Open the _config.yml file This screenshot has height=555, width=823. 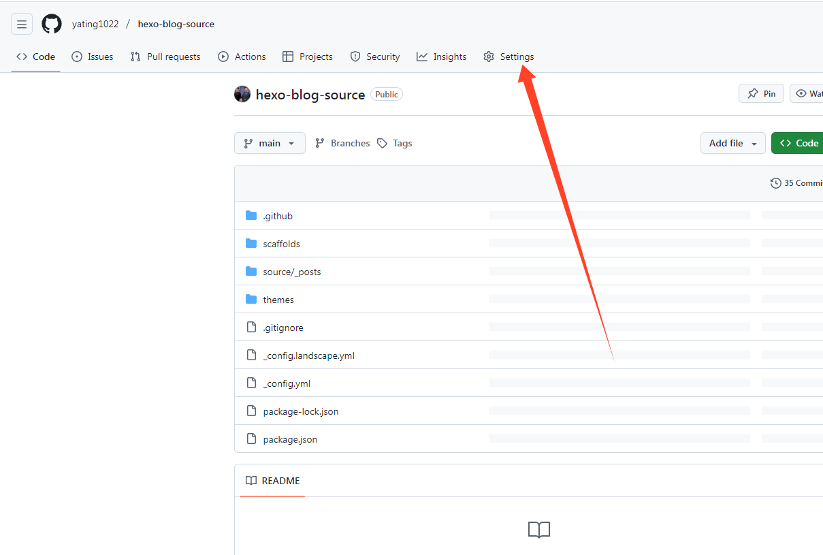pos(287,383)
